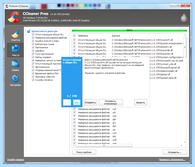Click the CCleaner logo in header
This screenshot has width=195, height=167.
tap(14, 17)
